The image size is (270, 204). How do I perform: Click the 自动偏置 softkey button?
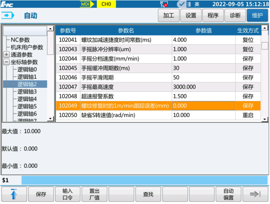pos(228,194)
